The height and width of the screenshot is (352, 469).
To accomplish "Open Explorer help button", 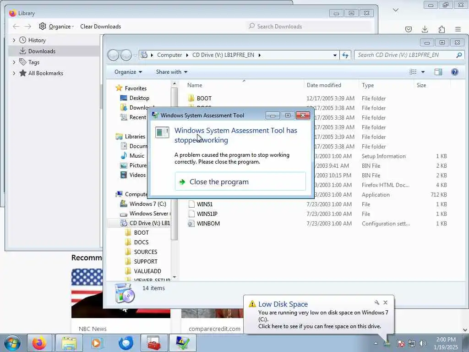I will click(x=455, y=72).
